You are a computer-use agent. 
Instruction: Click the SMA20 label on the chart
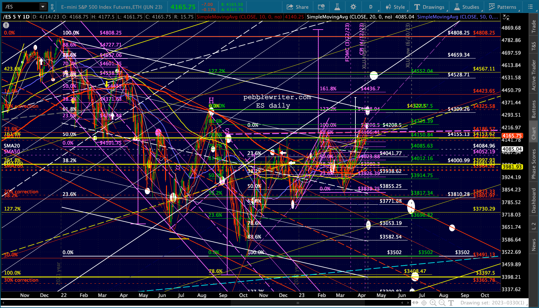pyautogui.click(x=12, y=146)
